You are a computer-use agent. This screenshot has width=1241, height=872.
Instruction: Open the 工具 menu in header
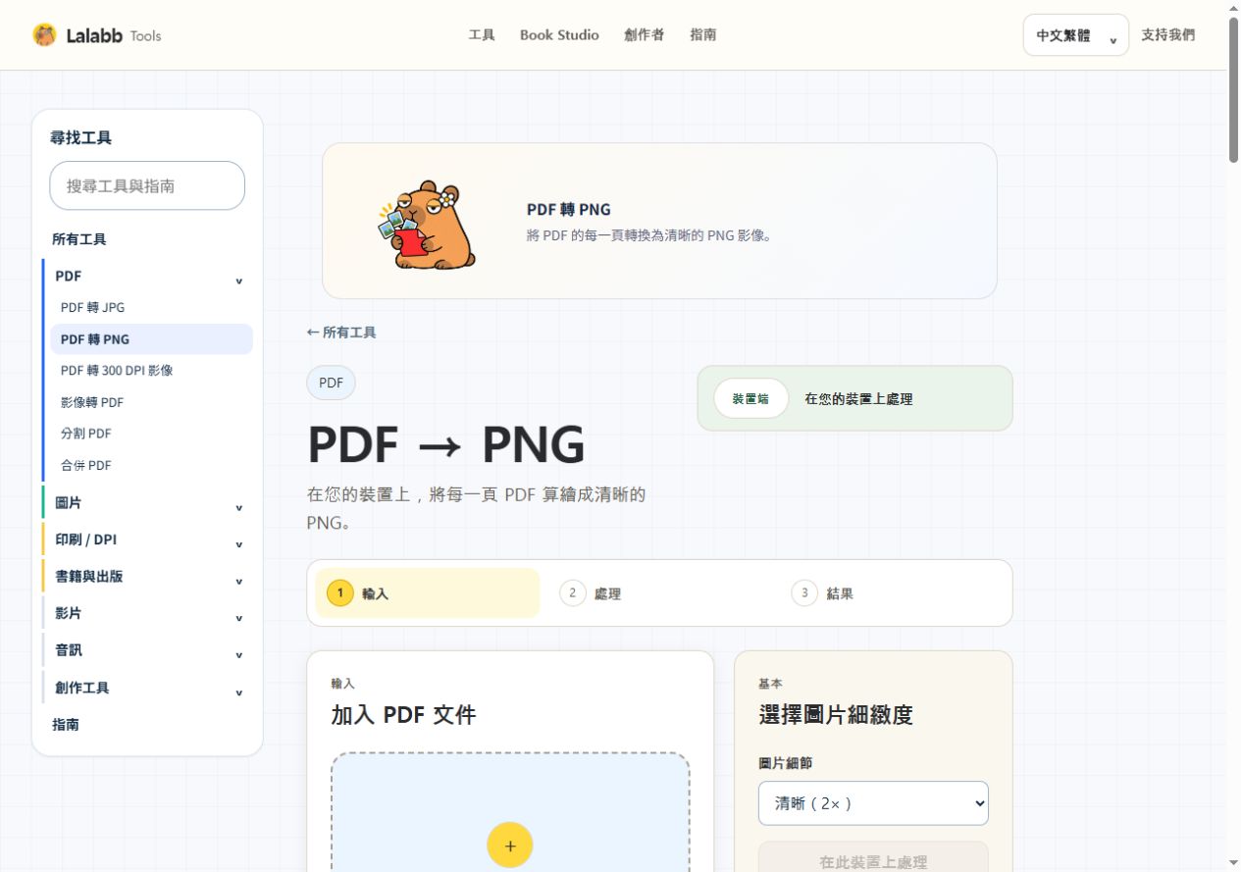(482, 35)
